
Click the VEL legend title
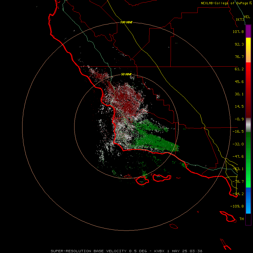click(x=247, y=17)
